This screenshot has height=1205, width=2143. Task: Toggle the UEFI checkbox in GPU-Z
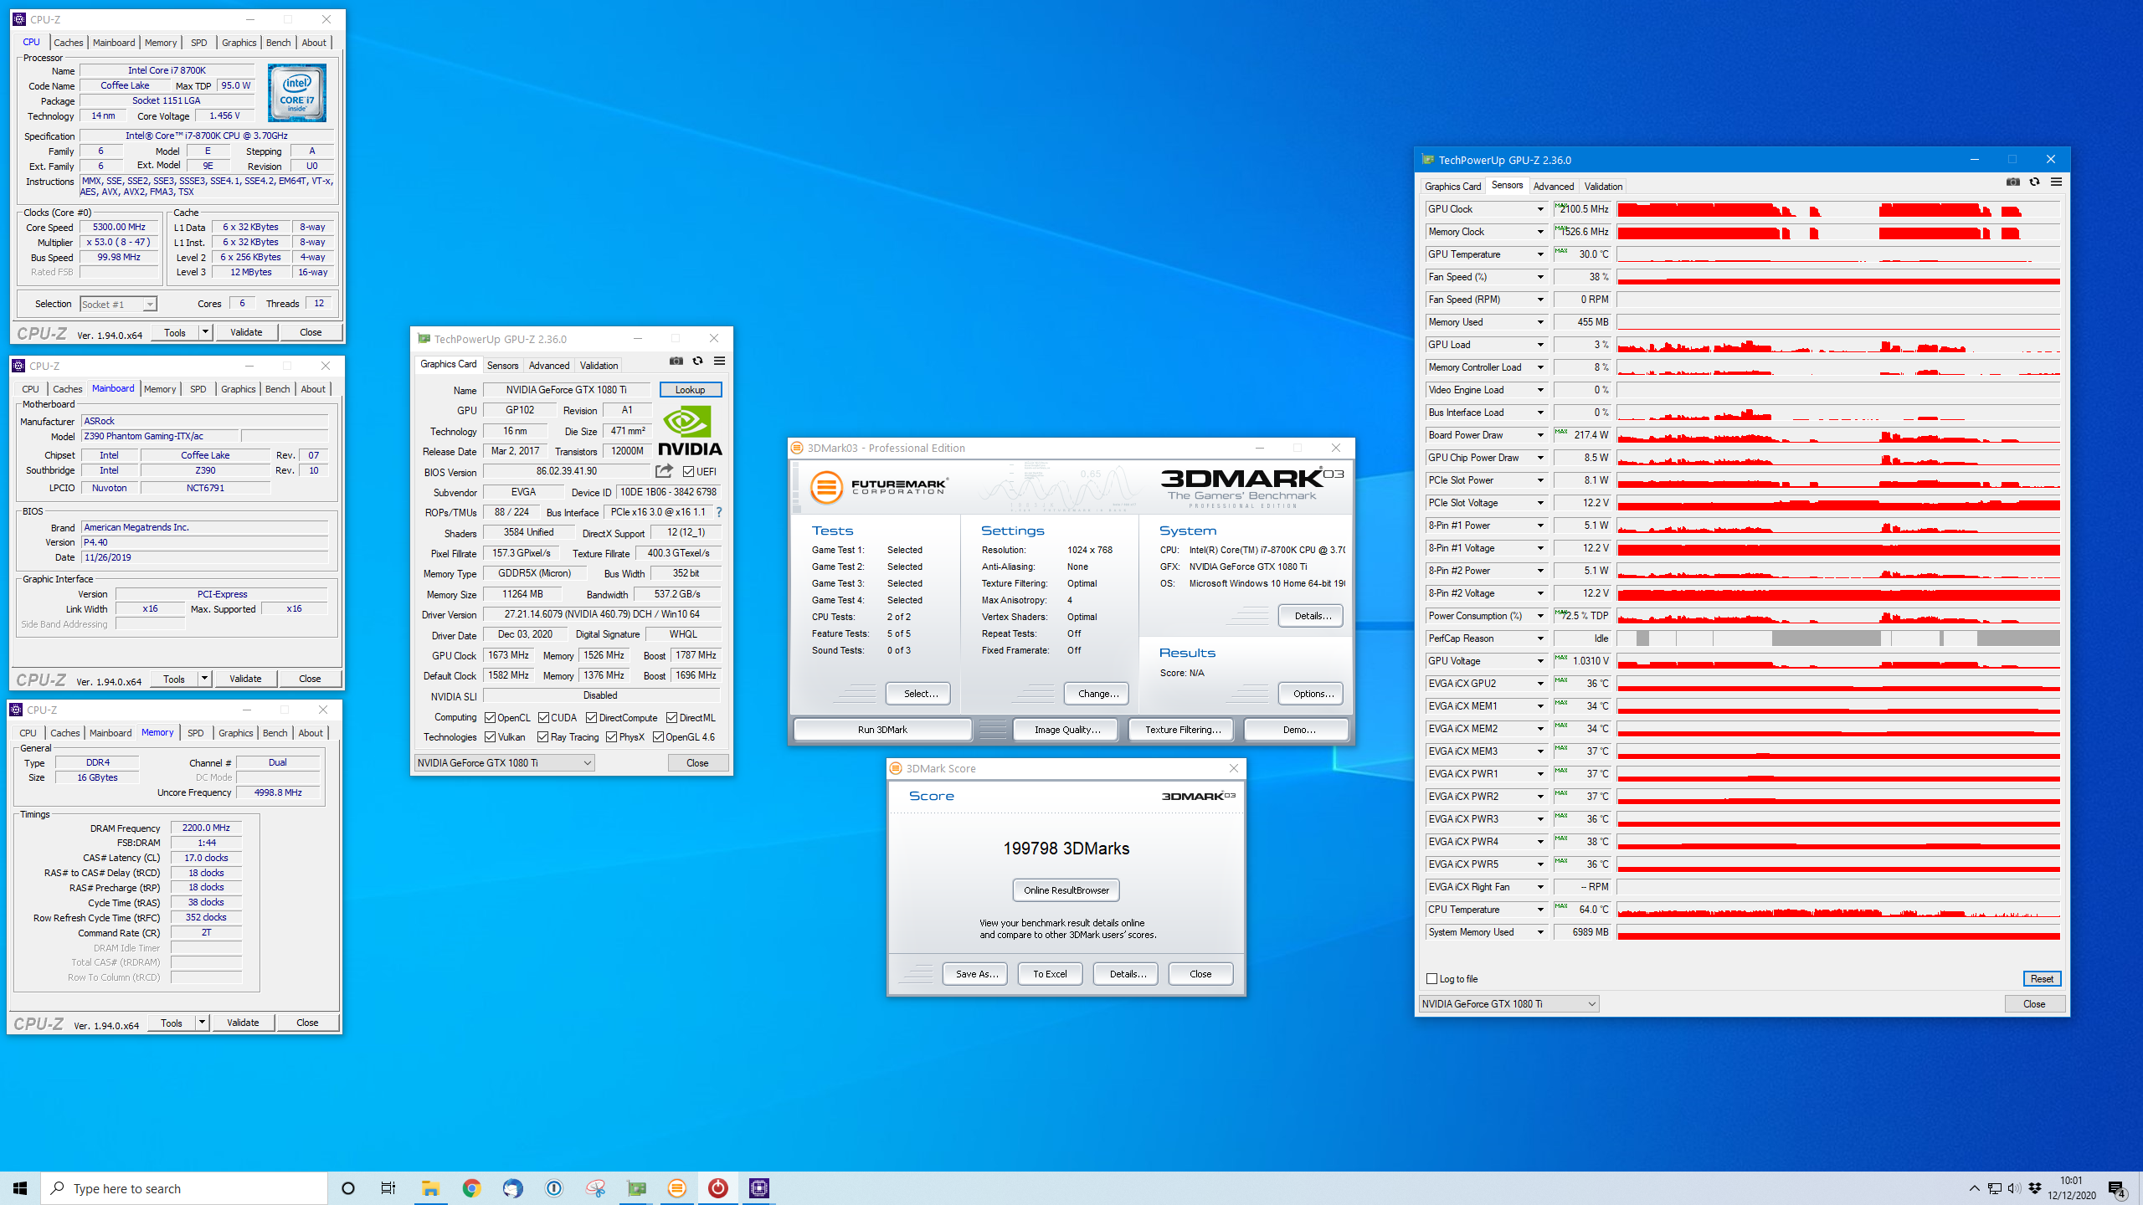point(688,472)
